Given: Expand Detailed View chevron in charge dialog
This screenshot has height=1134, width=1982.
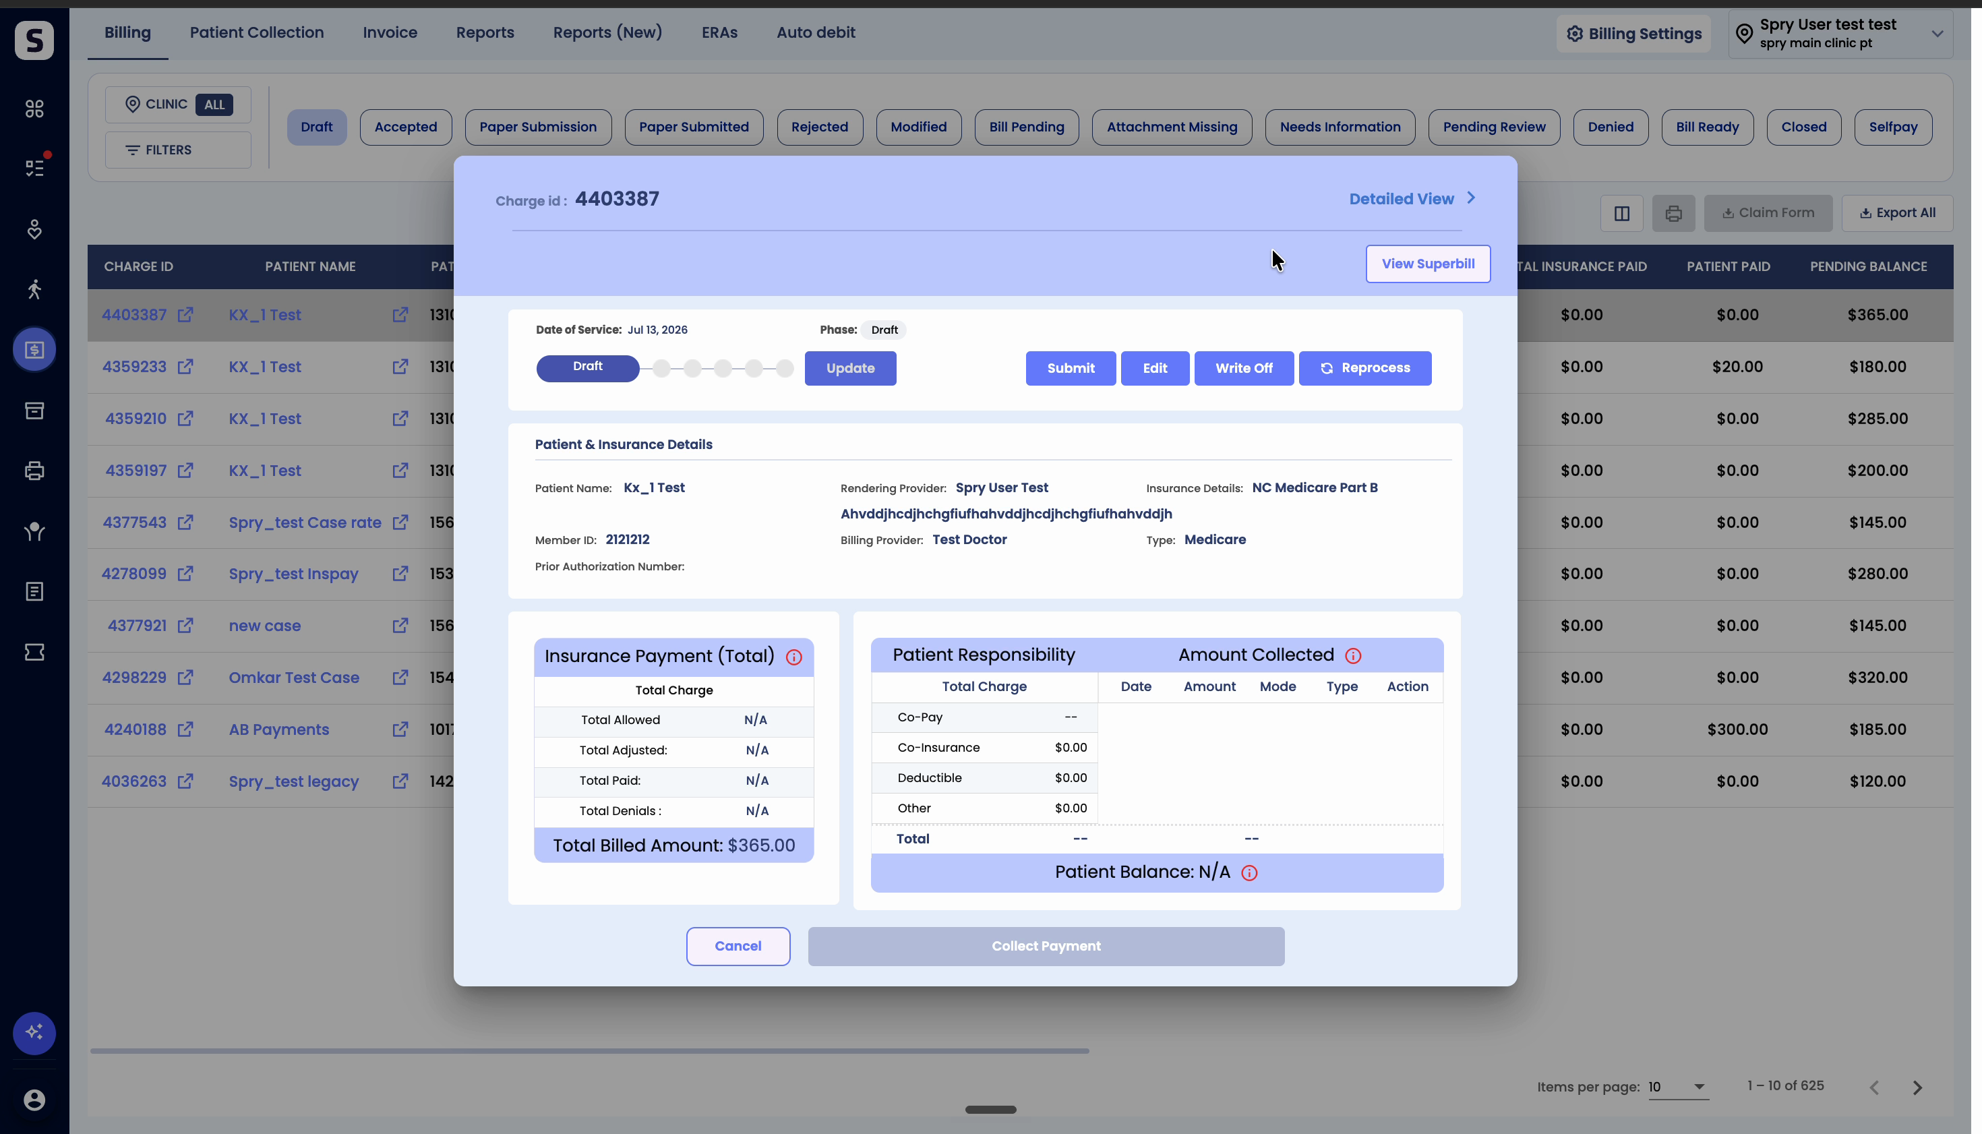Looking at the screenshot, I should [1471, 198].
